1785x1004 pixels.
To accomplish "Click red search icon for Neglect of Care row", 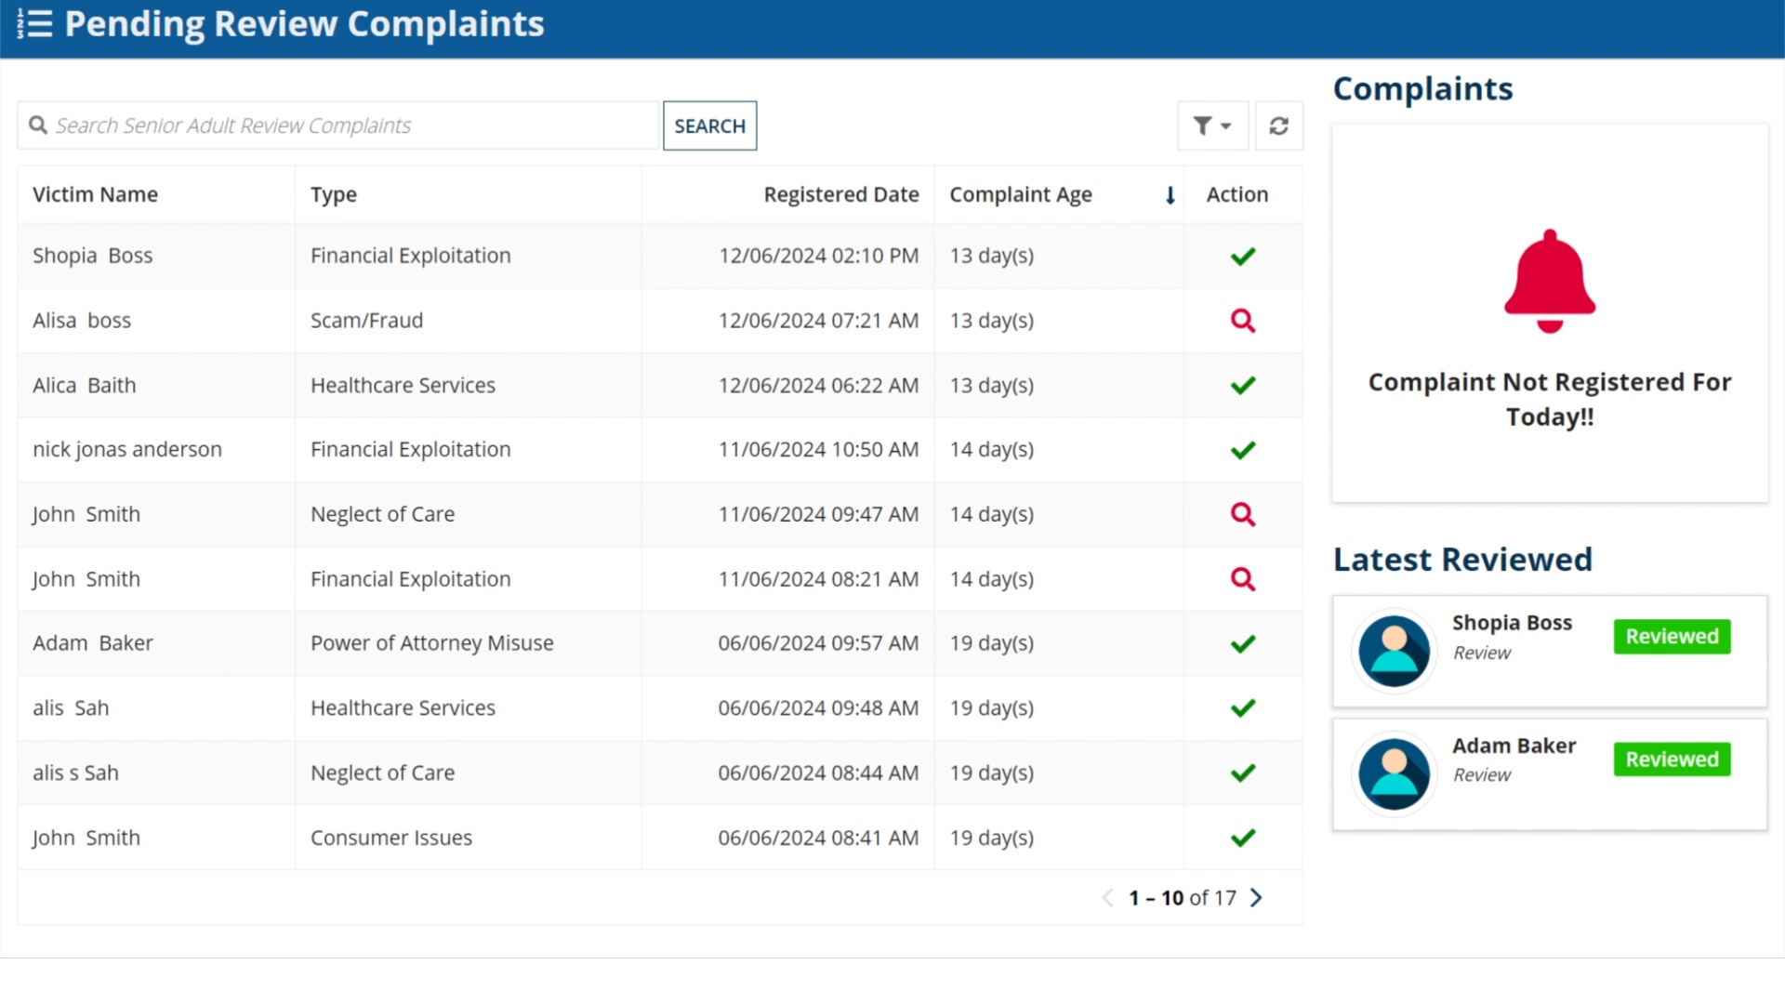I will [x=1243, y=514].
